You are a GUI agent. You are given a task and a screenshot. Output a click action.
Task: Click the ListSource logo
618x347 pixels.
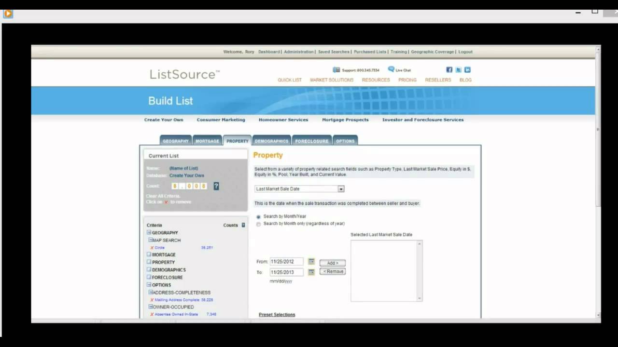[x=184, y=74]
